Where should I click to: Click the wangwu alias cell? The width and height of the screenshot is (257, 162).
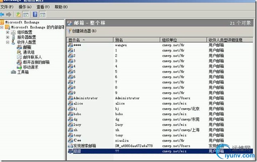coord(121,45)
